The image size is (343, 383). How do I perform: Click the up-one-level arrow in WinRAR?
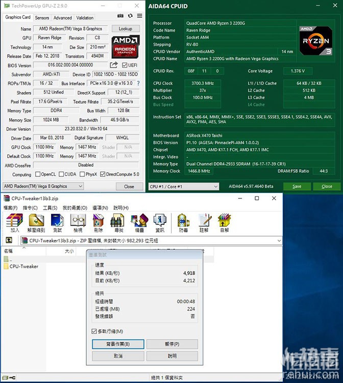(9, 240)
